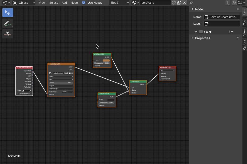The image size is (247, 164).
Task: Click the orange Diffuse BSDF color swatch
Action: (106, 61)
